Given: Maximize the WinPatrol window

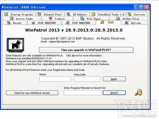Looking at the screenshot, I should (142, 7).
